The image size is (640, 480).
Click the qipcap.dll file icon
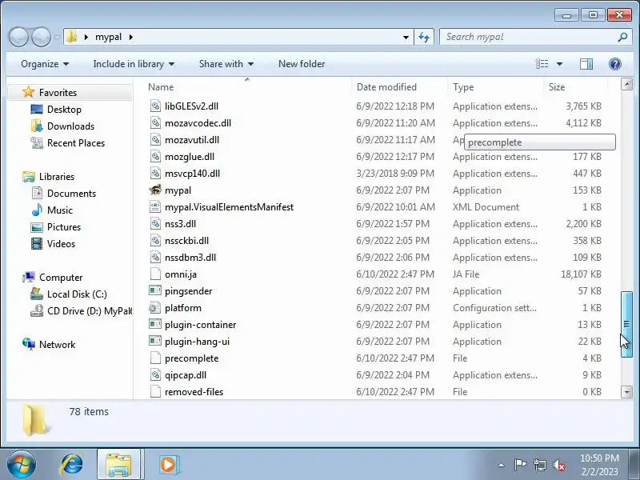click(x=155, y=374)
